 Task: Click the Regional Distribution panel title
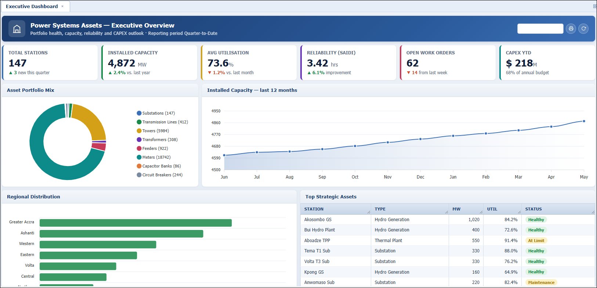pos(33,197)
